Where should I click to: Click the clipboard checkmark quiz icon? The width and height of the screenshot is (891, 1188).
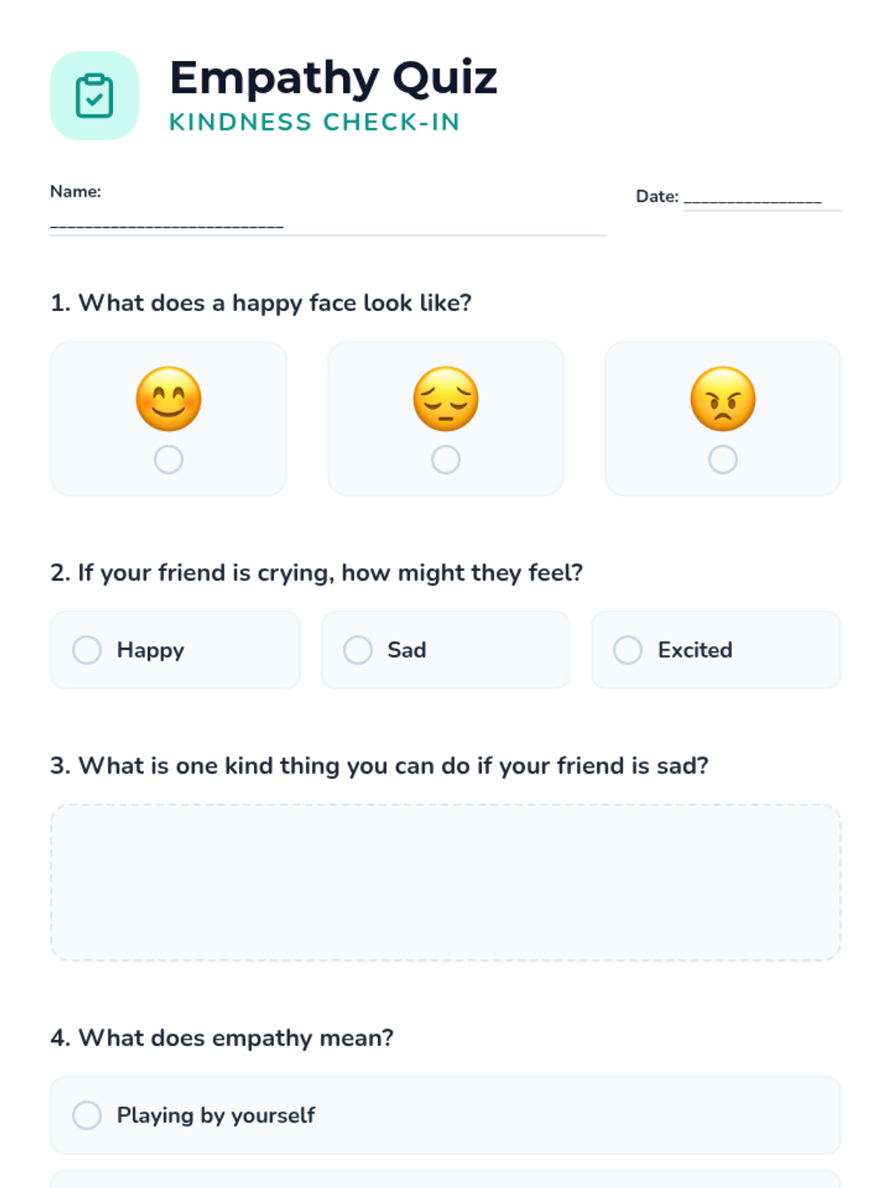(94, 96)
